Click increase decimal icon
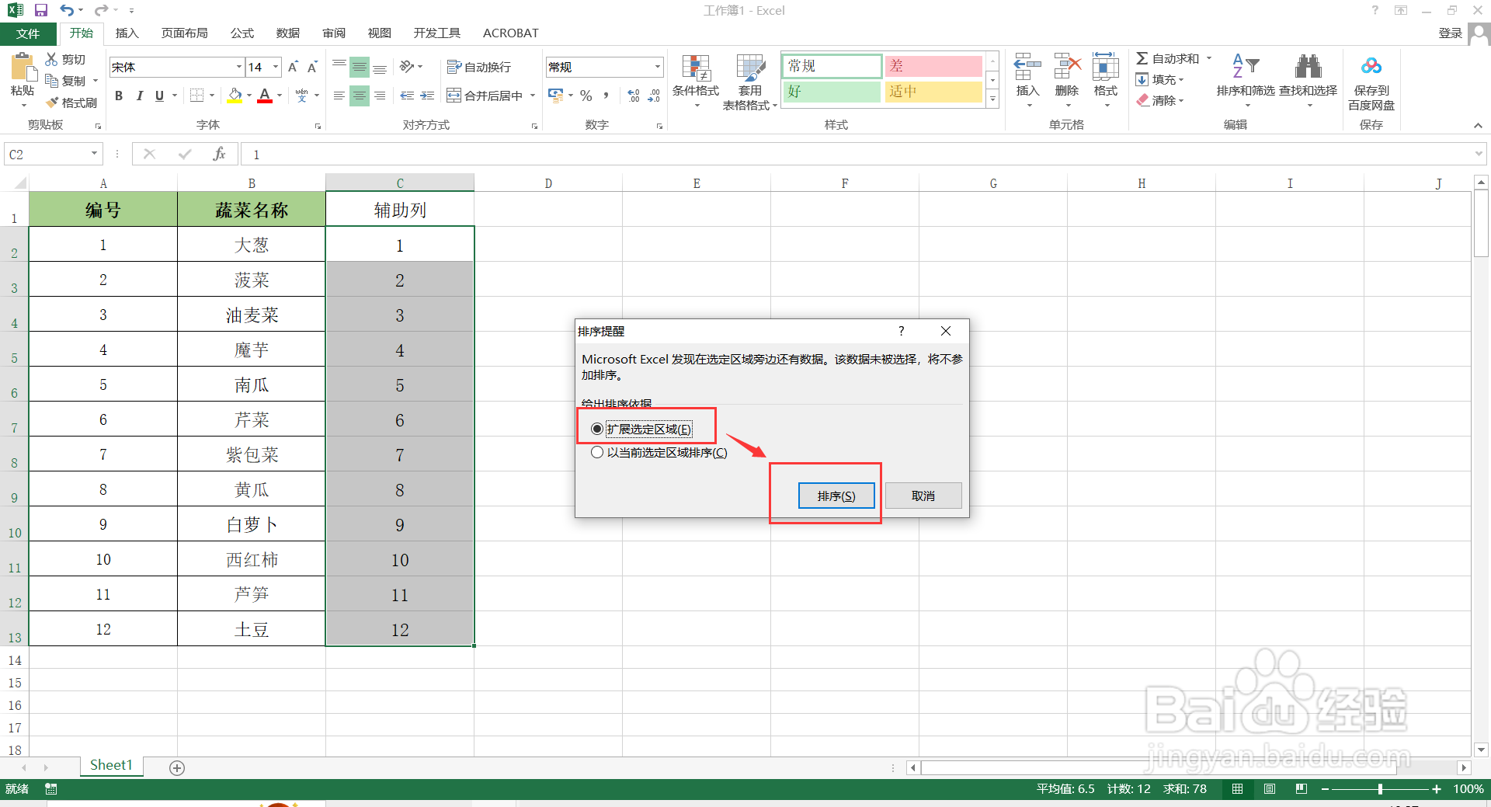The width and height of the screenshot is (1491, 807). coord(634,96)
